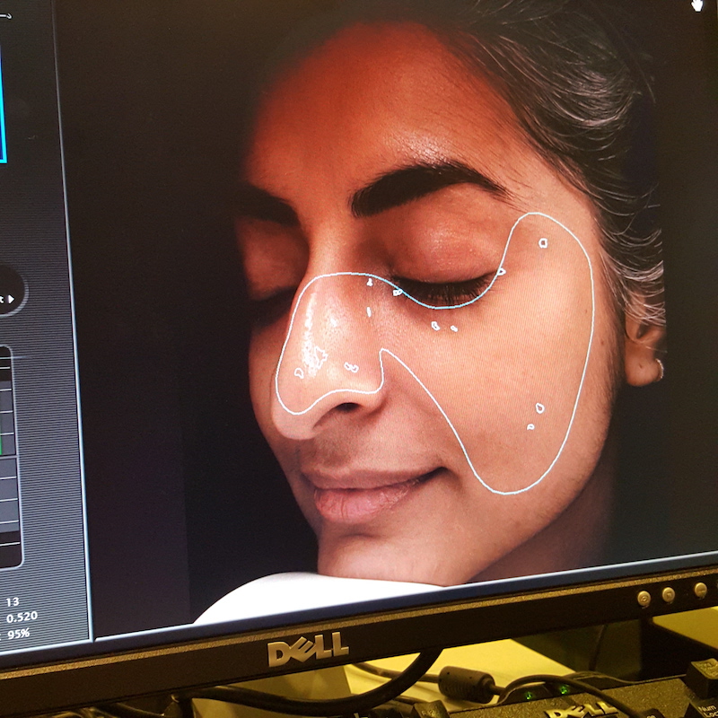
Task: Click the small spot on the nose bridge
Action: tap(369, 311)
